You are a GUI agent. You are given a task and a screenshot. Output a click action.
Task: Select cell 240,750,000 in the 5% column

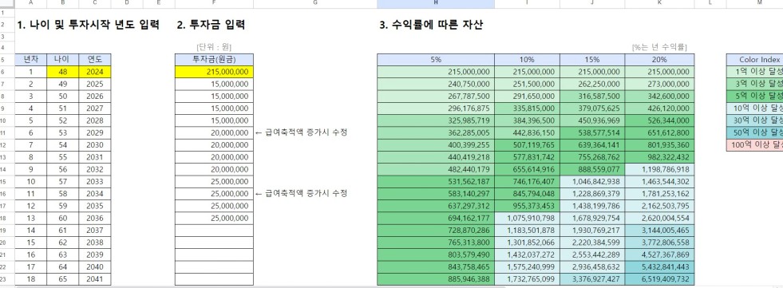click(x=436, y=84)
